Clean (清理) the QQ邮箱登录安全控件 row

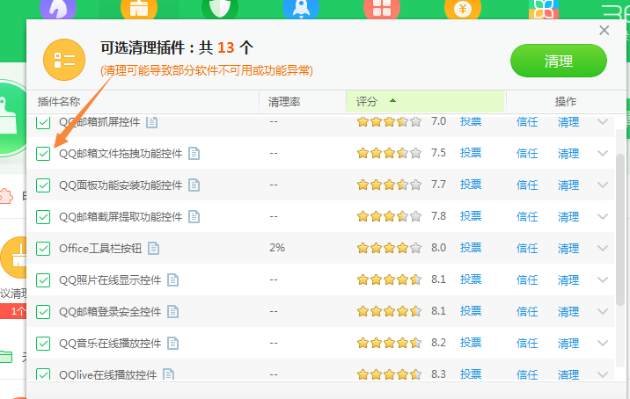568,311
